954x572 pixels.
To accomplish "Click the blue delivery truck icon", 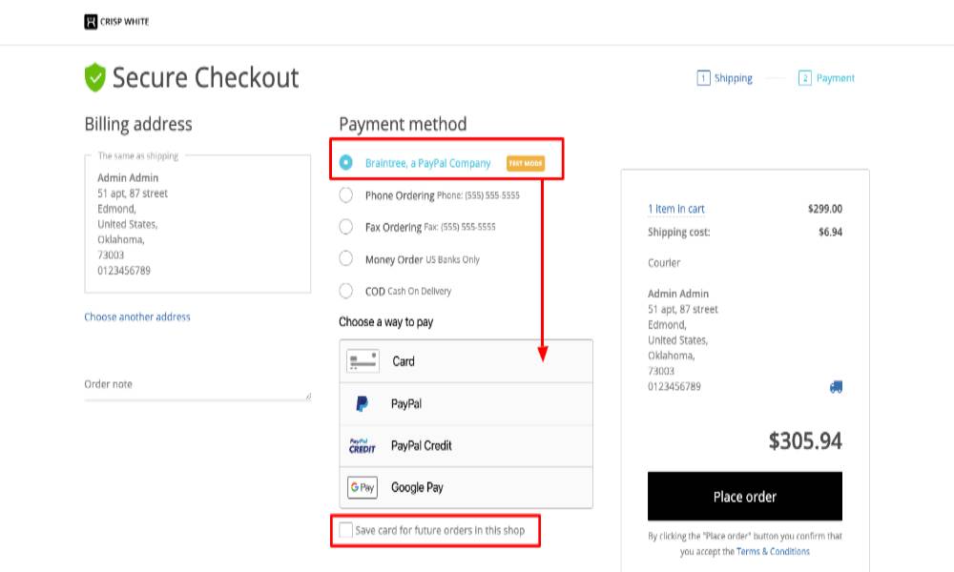I will (x=836, y=387).
